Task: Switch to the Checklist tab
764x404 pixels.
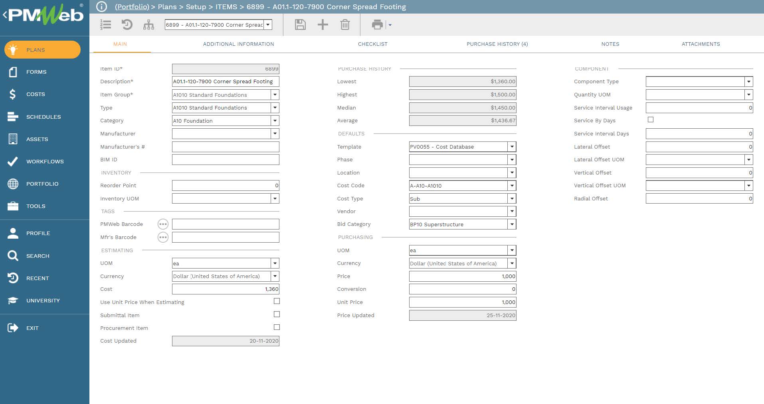Action: (x=372, y=44)
